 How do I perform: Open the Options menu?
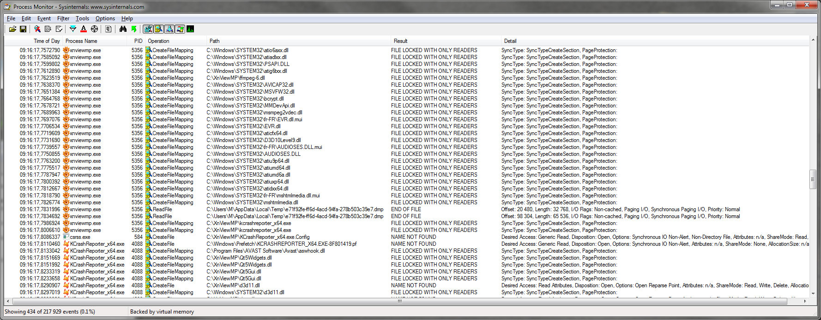[x=105, y=18]
